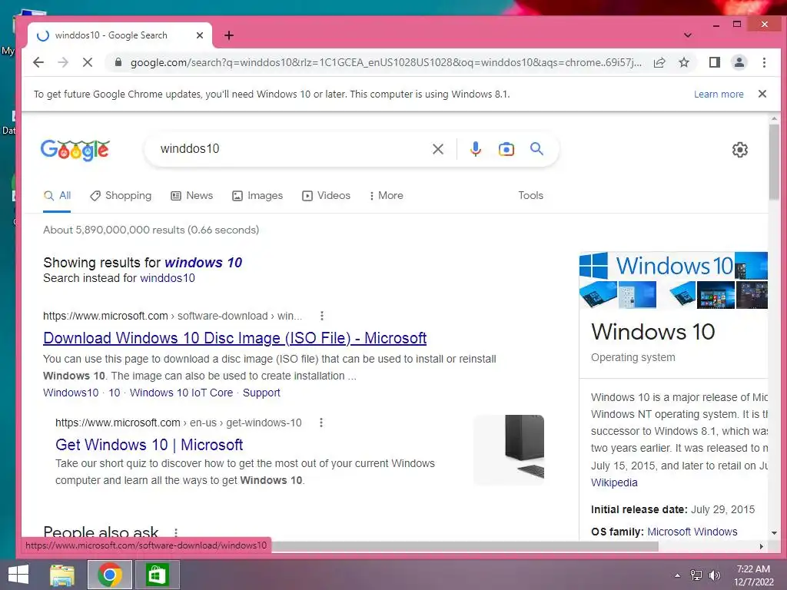The width and height of the screenshot is (787, 590).
Task: Open the Windows Start button
Action: [18, 575]
